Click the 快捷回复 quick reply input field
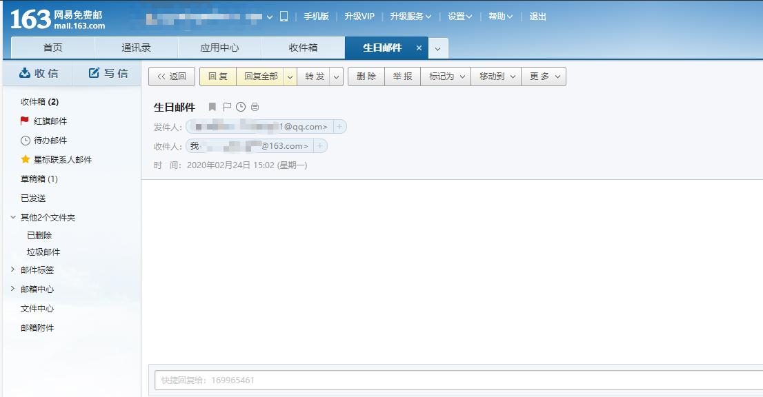This screenshot has height=397, width=763. 458,380
